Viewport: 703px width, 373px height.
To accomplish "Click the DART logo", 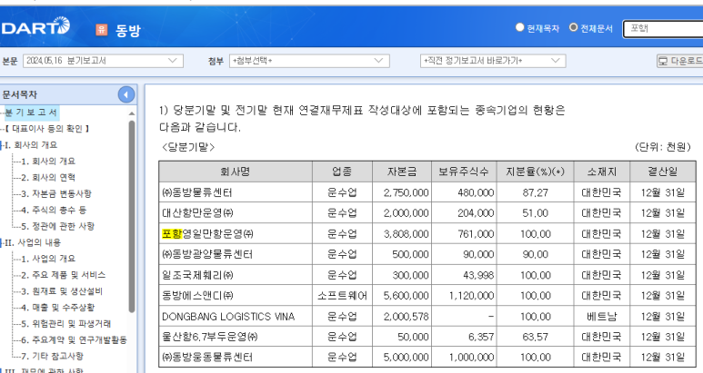I will click(35, 26).
